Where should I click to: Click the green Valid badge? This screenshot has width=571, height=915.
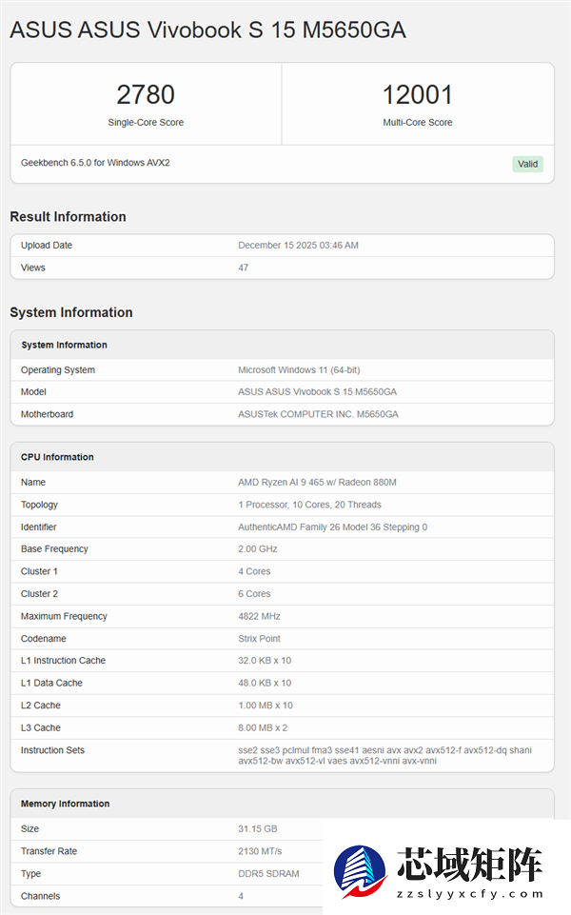527,164
